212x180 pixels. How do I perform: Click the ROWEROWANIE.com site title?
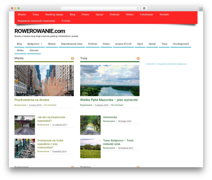(40, 31)
